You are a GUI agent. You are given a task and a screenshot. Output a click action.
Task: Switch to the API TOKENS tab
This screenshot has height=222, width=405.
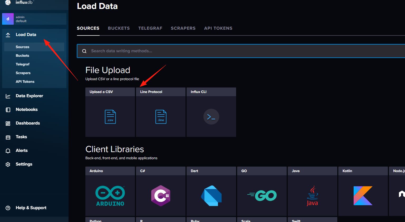218,28
